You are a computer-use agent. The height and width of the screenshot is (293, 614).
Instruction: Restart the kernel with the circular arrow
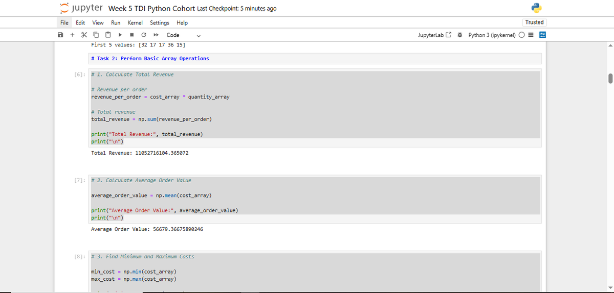143,35
